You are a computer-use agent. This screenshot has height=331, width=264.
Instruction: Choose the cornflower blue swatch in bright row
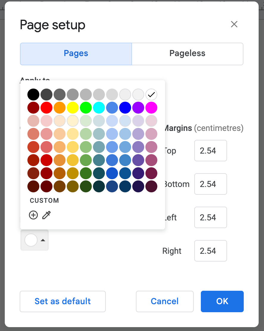[x=112, y=108]
